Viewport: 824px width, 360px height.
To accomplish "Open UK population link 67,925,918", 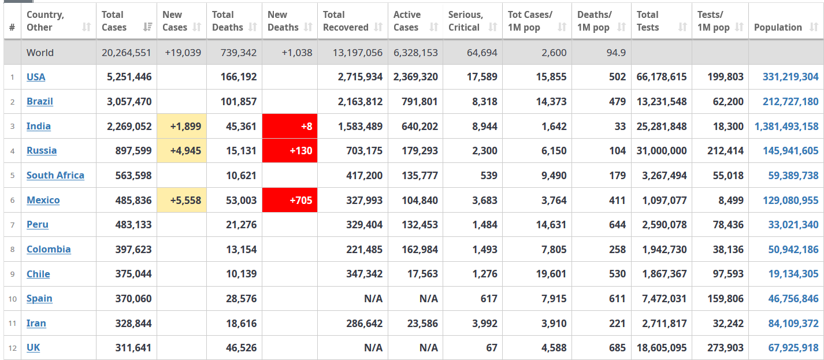I will (793, 347).
